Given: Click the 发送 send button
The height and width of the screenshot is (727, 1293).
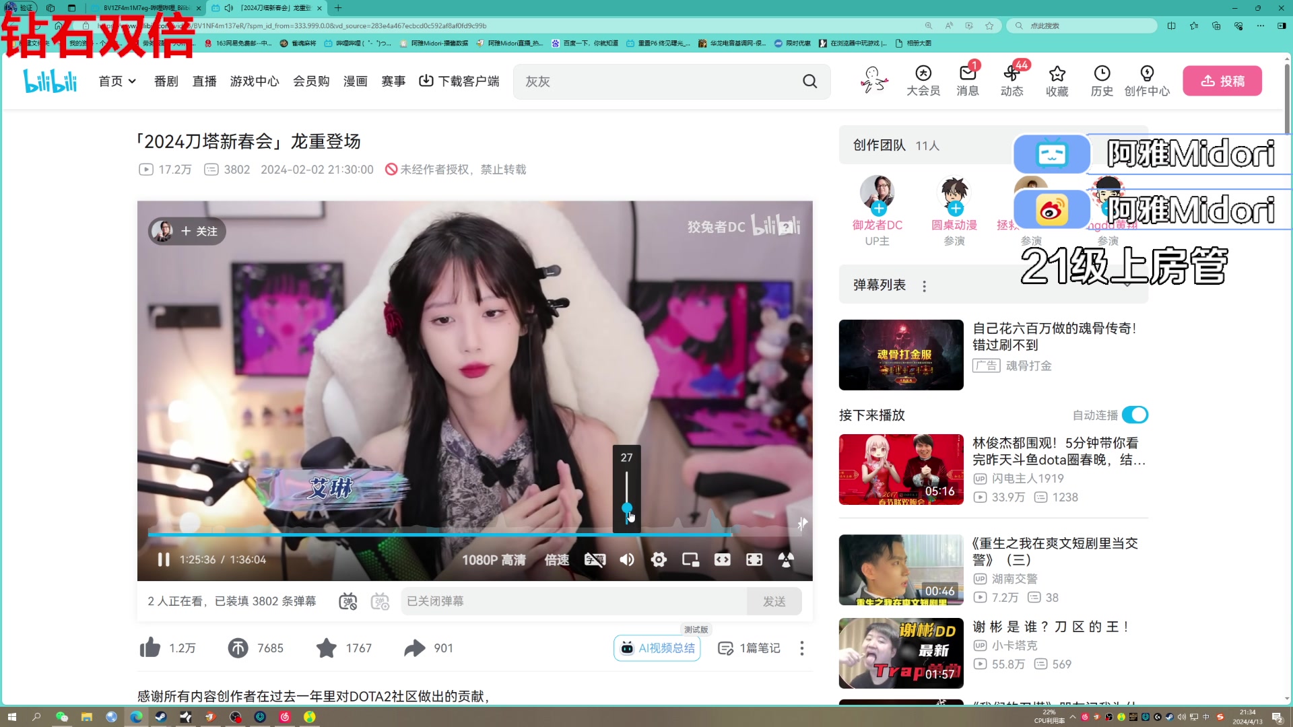Looking at the screenshot, I should click(x=774, y=601).
